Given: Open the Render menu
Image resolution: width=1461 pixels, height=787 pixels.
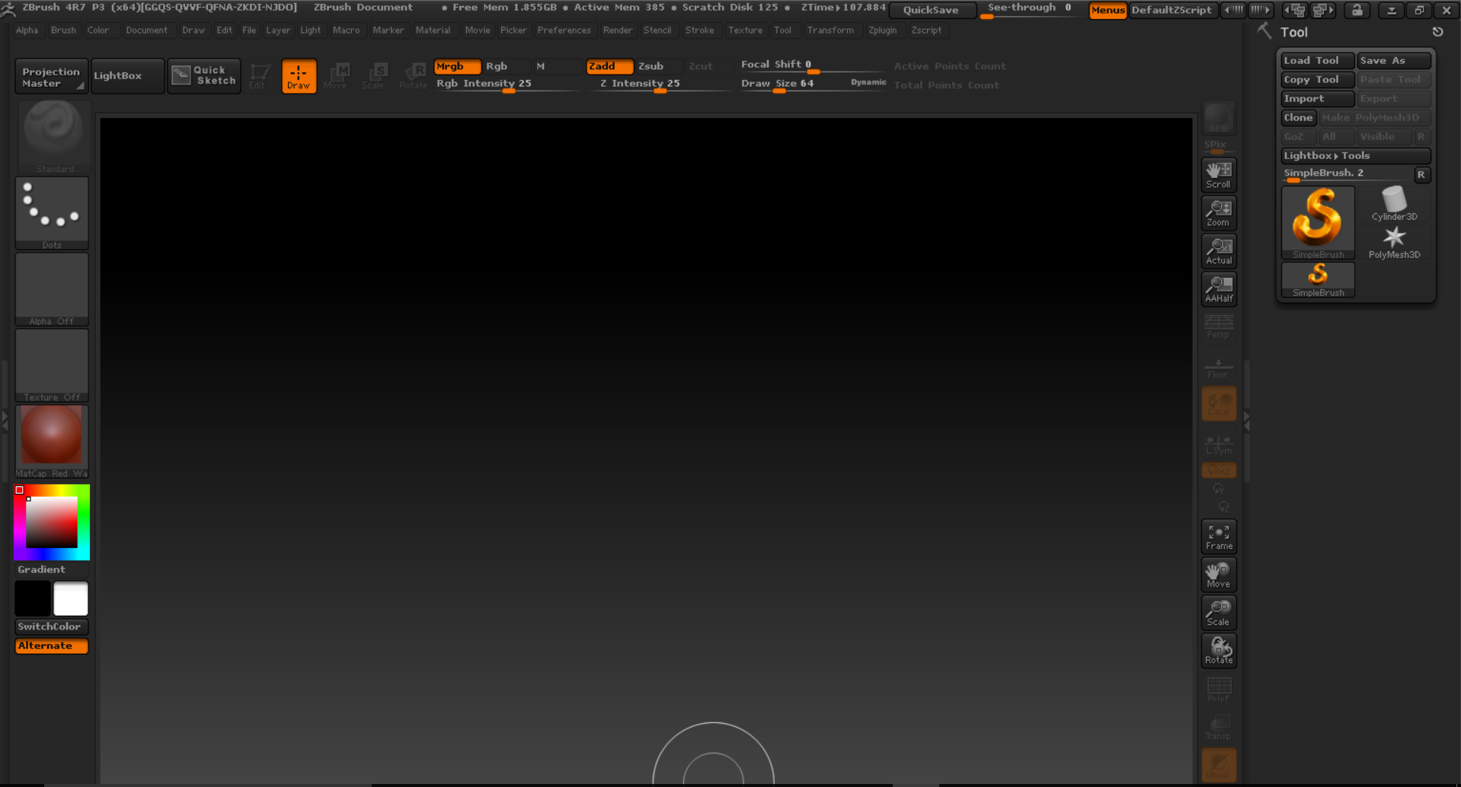Looking at the screenshot, I should coord(618,30).
